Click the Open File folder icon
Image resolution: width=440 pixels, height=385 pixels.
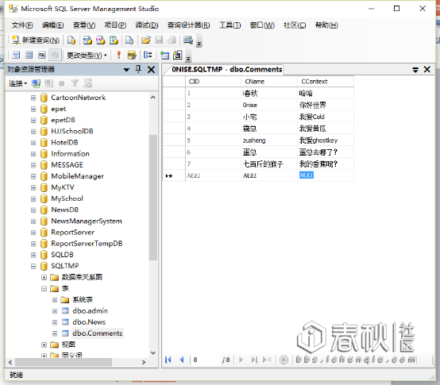pos(145,40)
